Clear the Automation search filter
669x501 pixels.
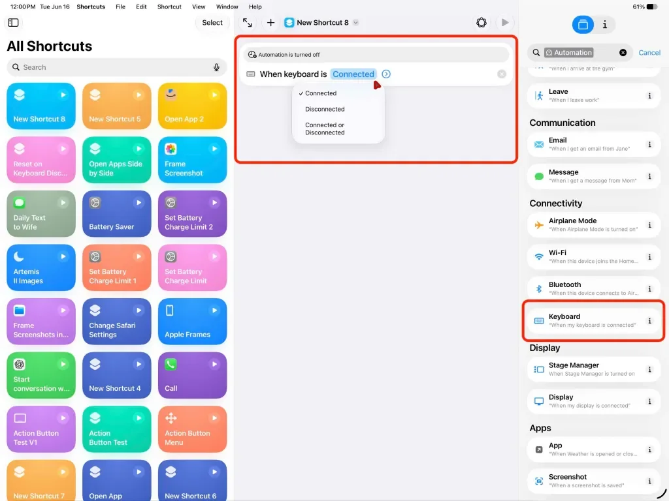623,52
